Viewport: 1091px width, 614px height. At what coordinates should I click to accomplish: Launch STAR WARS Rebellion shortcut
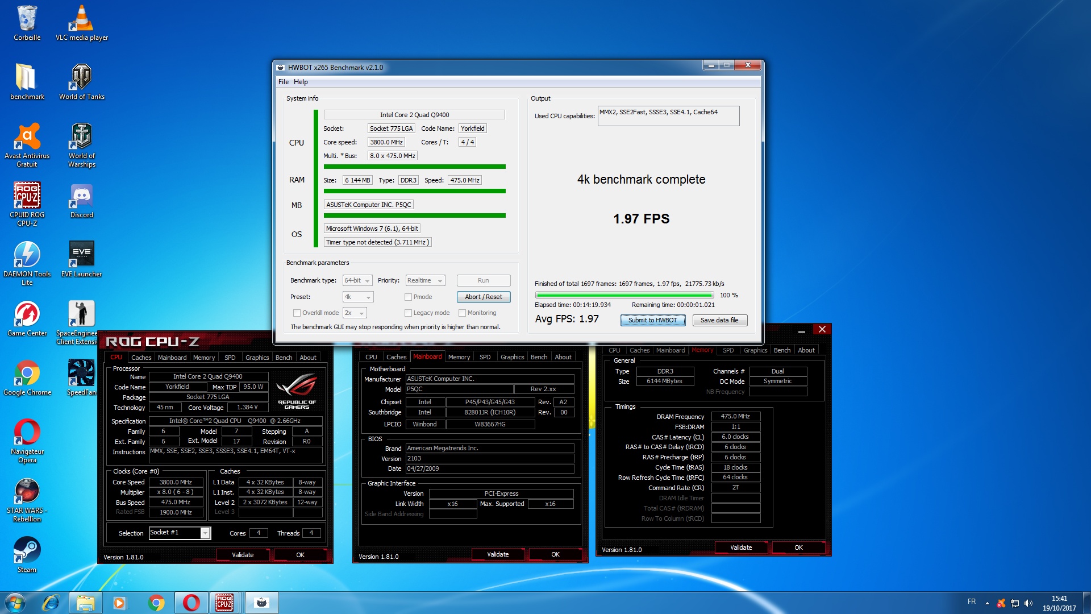(27, 500)
